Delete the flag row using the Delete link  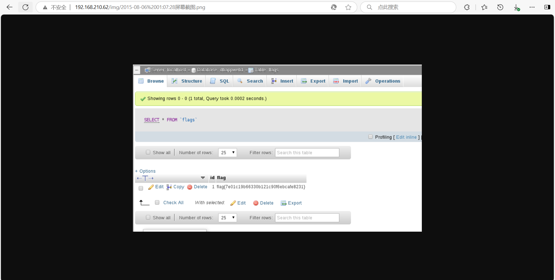pyautogui.click(x=201, y=187)
